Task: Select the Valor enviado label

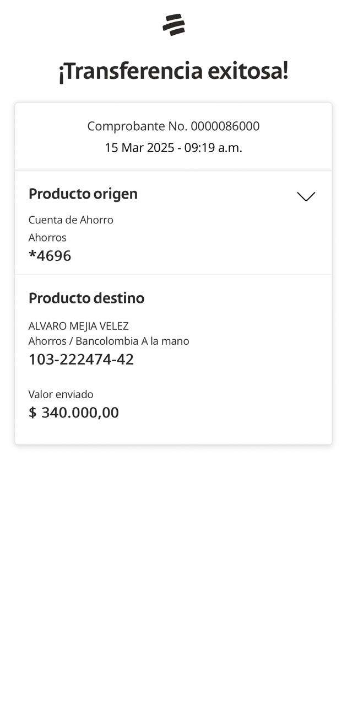Action: pyautogui.click(x=61, y=394)
